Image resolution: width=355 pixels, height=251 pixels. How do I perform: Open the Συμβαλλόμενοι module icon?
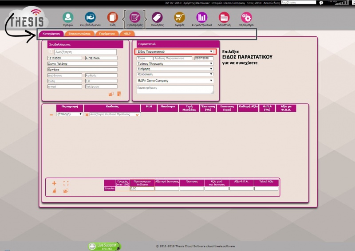(x=90, y=18)
